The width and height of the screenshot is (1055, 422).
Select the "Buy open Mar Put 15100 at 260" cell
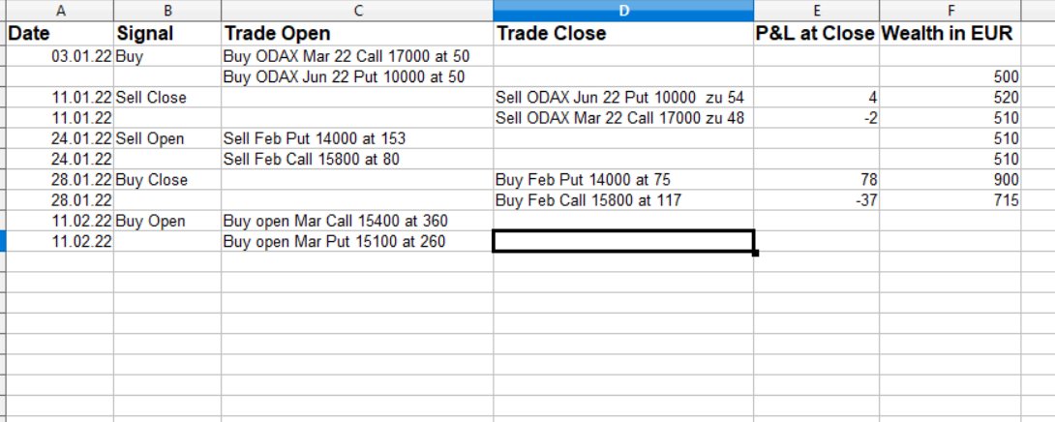pyautogui.click(x=357, y=242)
